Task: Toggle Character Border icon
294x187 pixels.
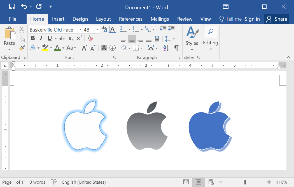Action: coord(113,29)
